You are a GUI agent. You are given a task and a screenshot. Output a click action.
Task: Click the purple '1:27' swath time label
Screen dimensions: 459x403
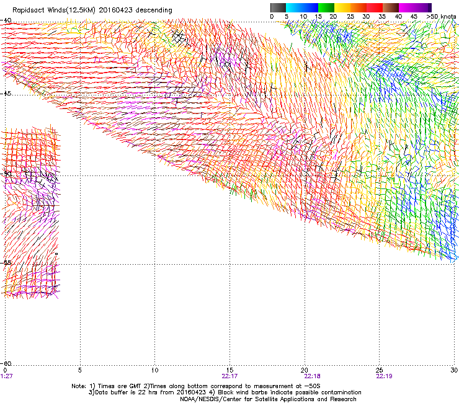tap(6, 376)
